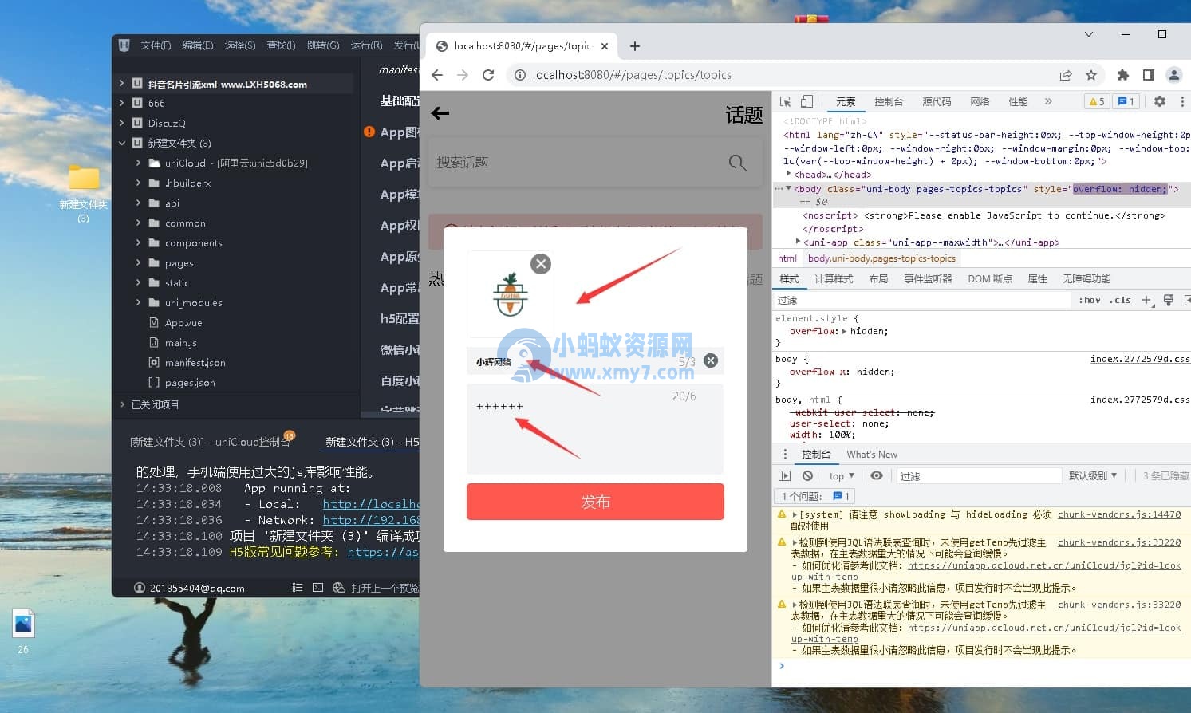Click the yellow warnings badge showing 5
Screen dimensions: 1191x713
tap(1105, 101)
